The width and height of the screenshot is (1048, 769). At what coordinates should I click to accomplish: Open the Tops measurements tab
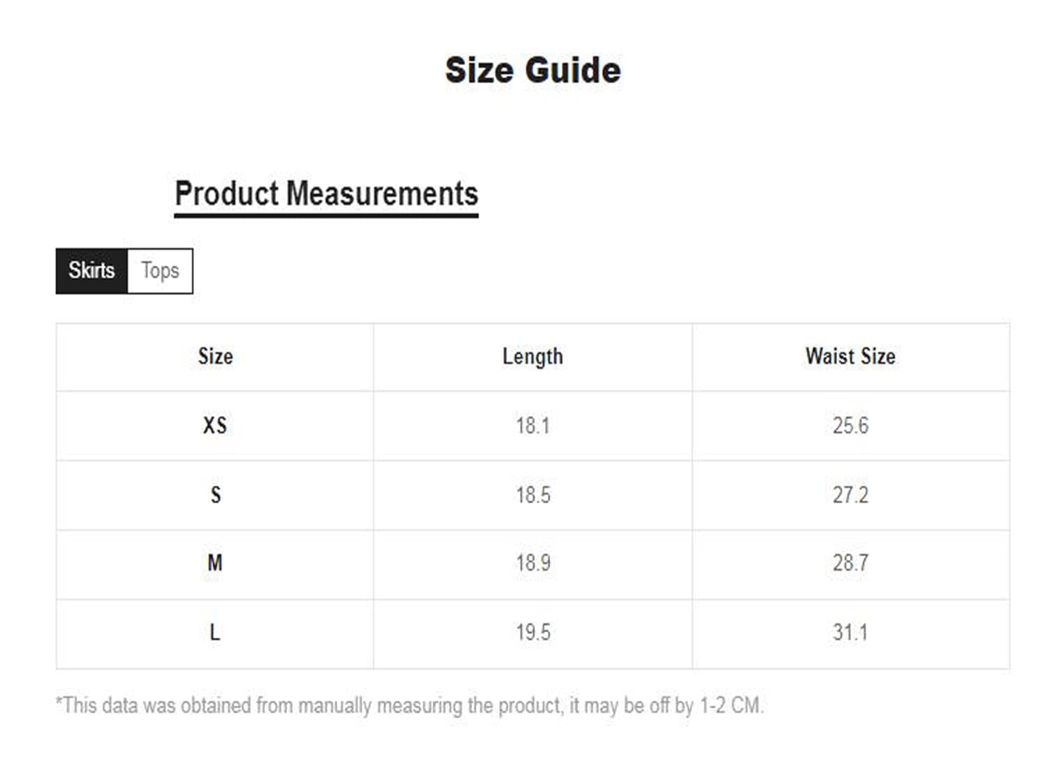tap(160, 271)
